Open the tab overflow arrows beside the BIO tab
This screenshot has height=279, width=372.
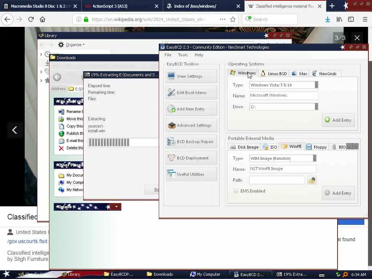point(352,146)
